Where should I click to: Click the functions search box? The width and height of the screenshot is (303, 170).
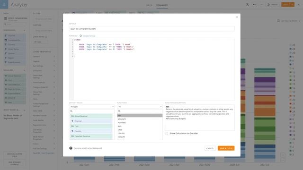[x=140, y=111]
